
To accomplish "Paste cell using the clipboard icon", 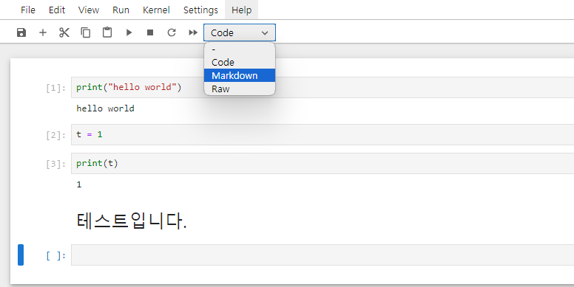I will [107, 32].
